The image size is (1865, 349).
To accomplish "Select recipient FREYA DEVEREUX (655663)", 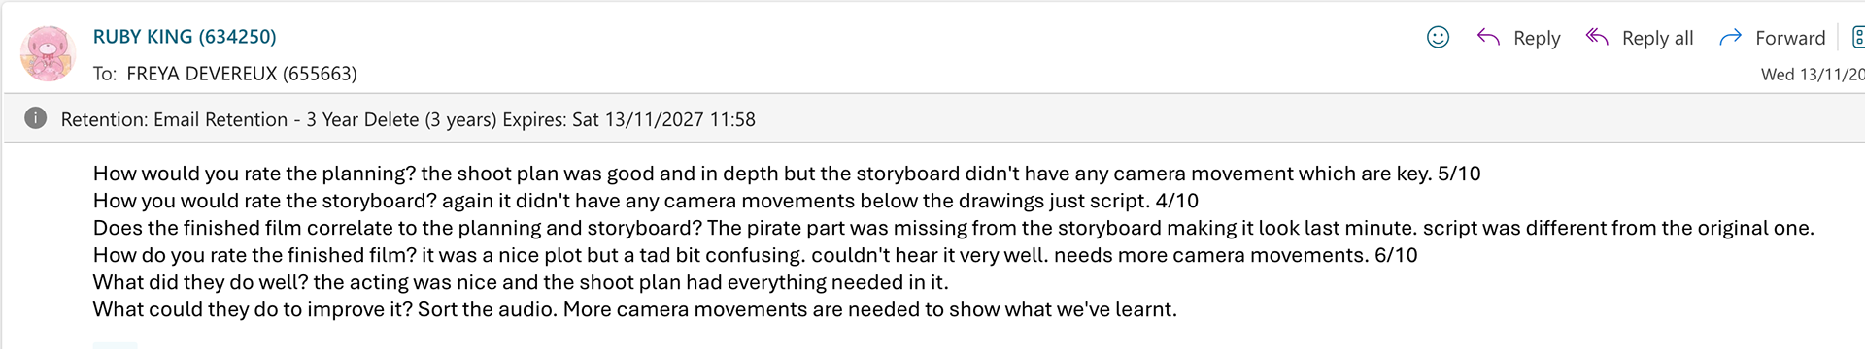I will pyautogui.click(x=242, y=74).
